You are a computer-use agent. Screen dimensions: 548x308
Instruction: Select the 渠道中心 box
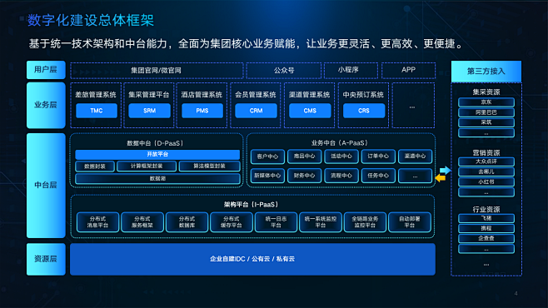(x=415, y=156)
